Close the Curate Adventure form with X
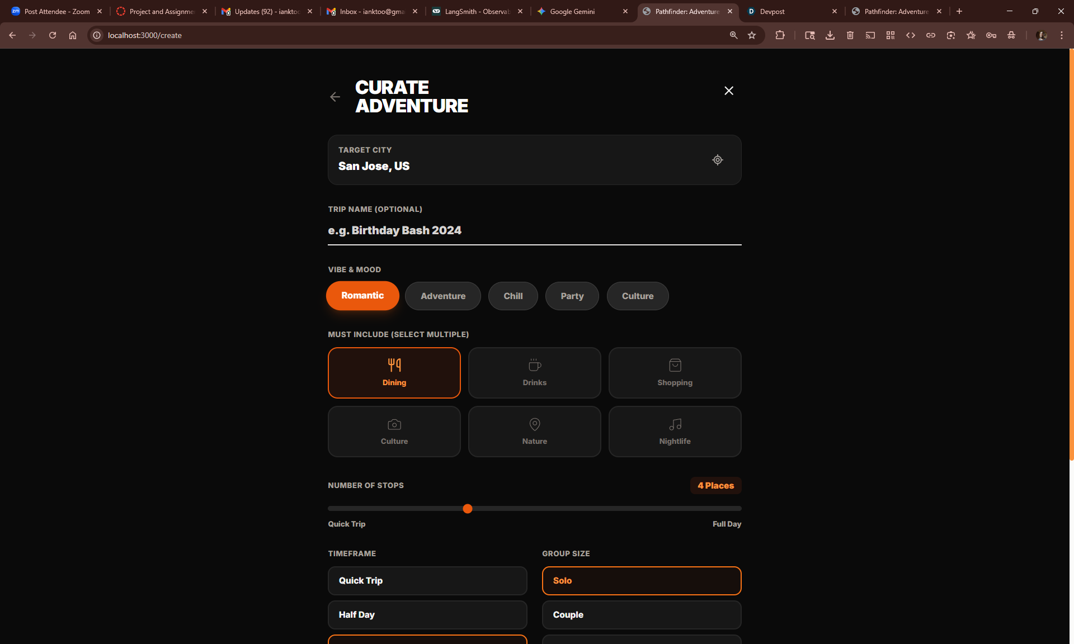The height and width of the screenshot is (644, 1074). (728, 91)
